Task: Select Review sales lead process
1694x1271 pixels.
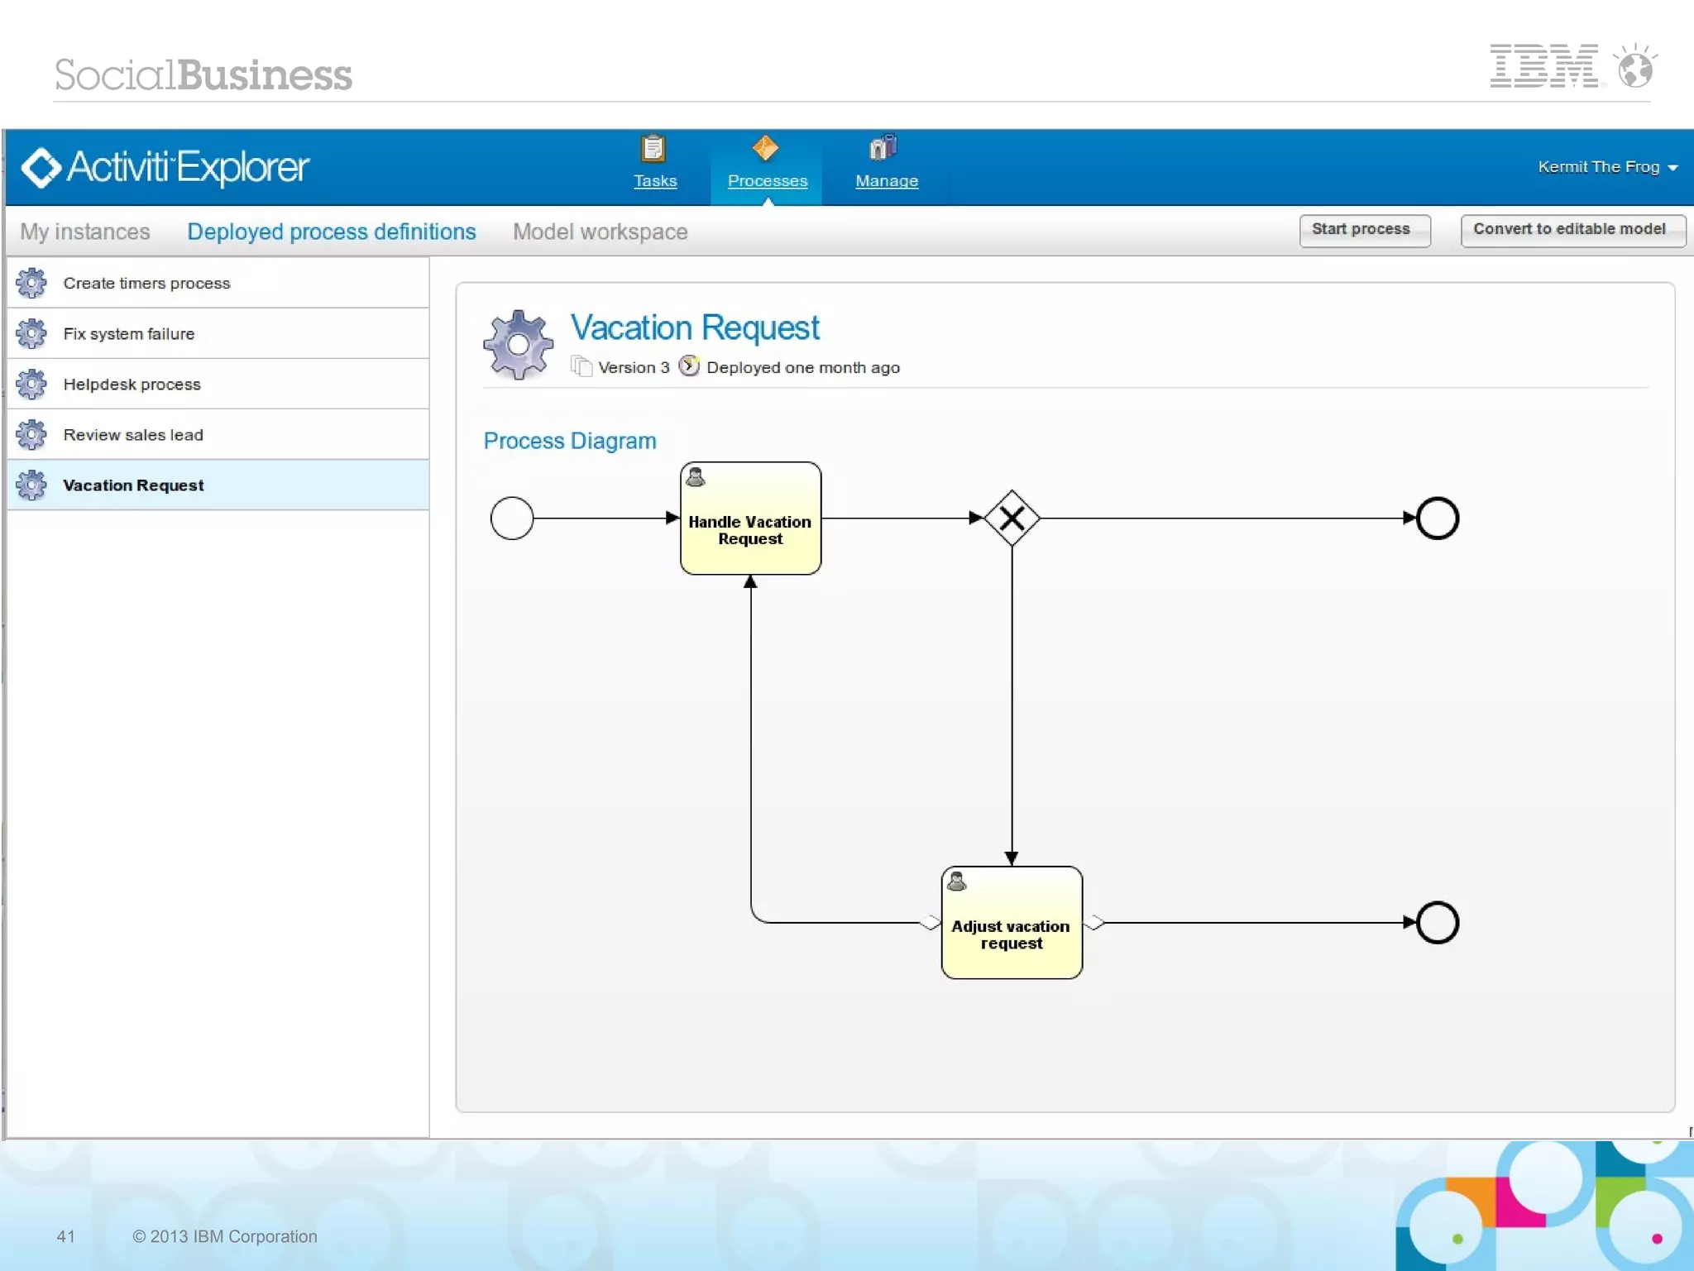Action: (133, 434)
